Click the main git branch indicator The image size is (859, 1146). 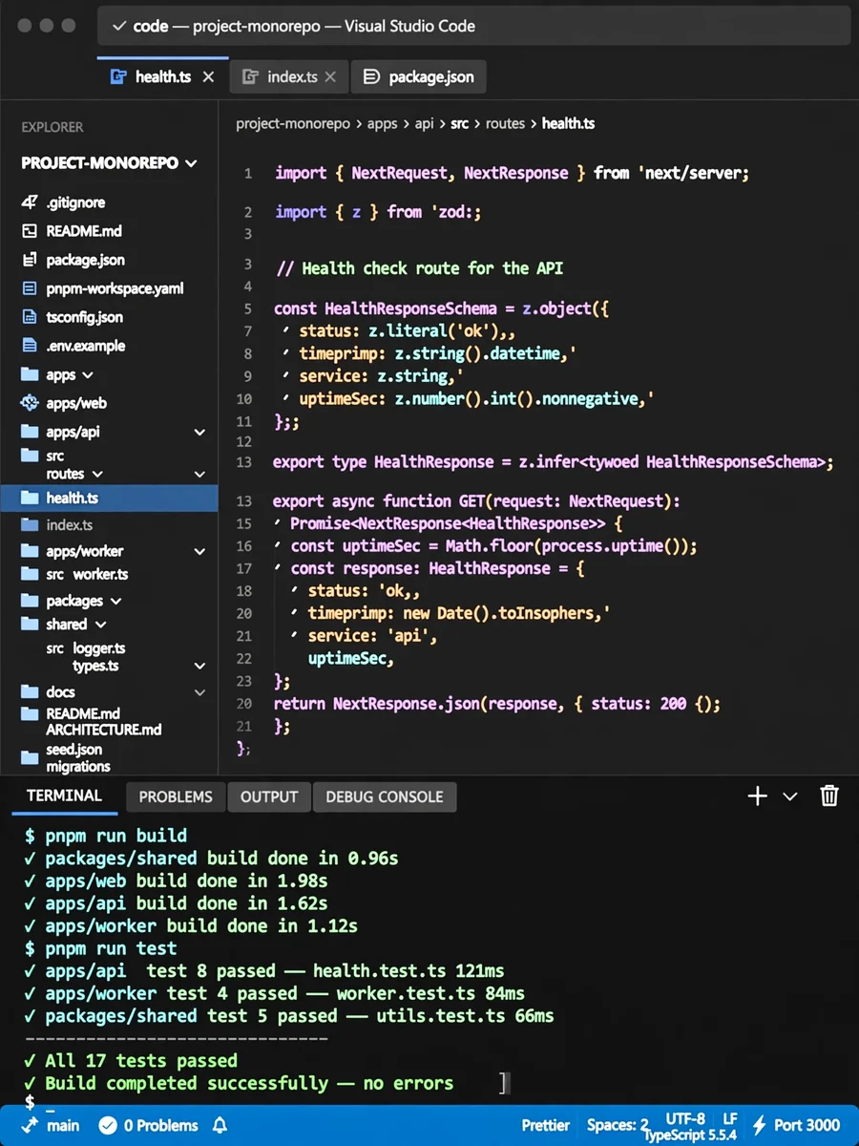coord(52,1125)
